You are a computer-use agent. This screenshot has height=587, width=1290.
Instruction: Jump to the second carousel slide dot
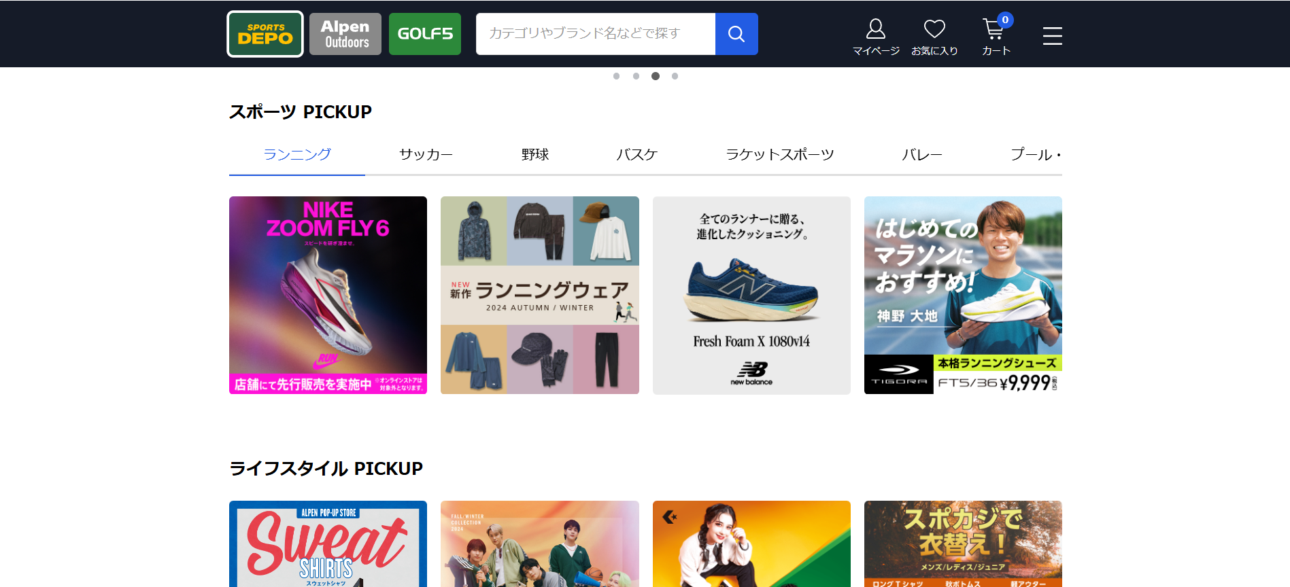(x=636, y=76)
